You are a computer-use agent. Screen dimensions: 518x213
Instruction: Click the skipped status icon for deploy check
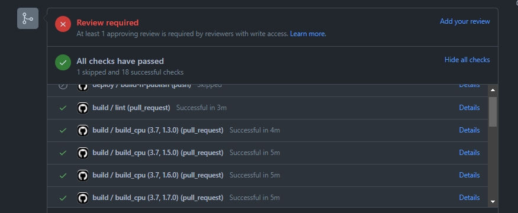pos(63,86)
